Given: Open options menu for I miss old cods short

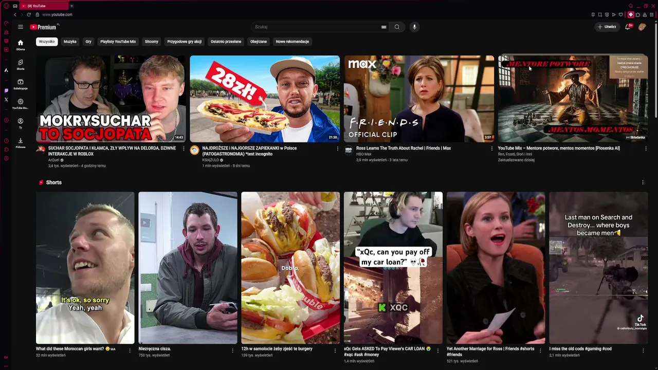Looking at the screenshot, I should tap(643, 350).
